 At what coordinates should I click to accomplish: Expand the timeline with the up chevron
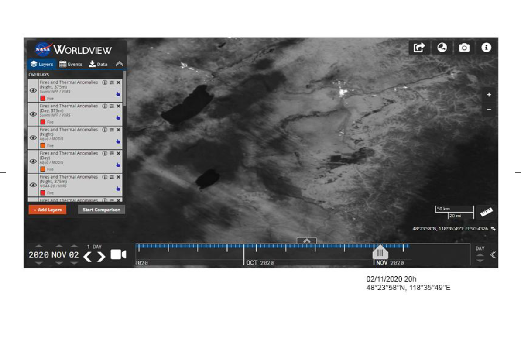click(x=306, y=240)
